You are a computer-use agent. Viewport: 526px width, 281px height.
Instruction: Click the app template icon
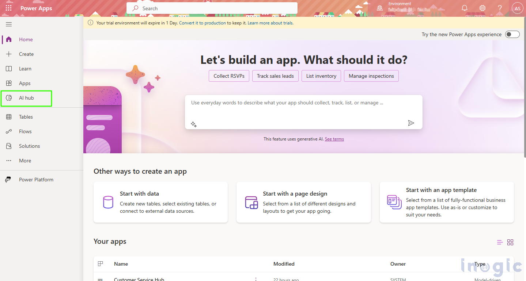(x=394, y=202)
